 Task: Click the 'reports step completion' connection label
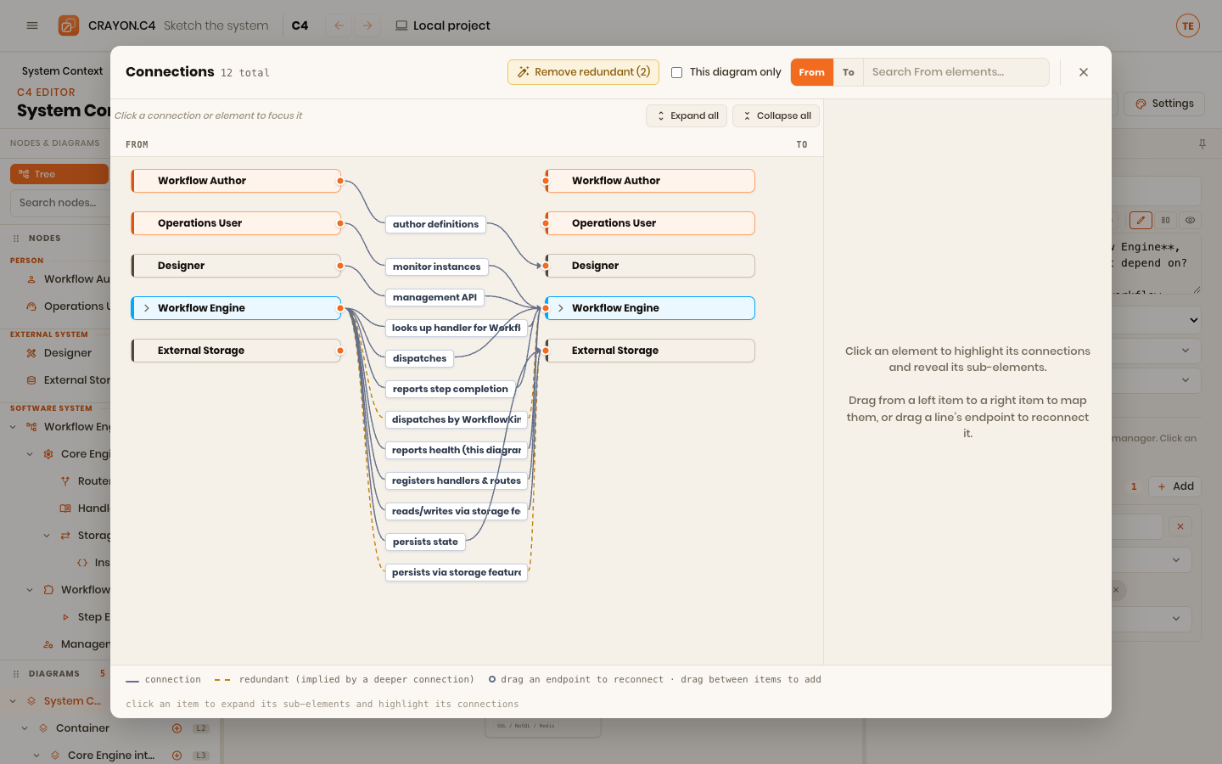(450, 389)
